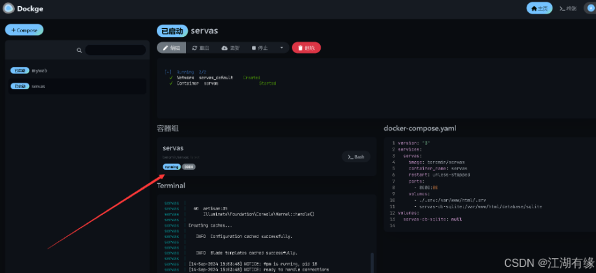Click the 重启 restart button
Screen dimensions: 596x273
point(201,48)
